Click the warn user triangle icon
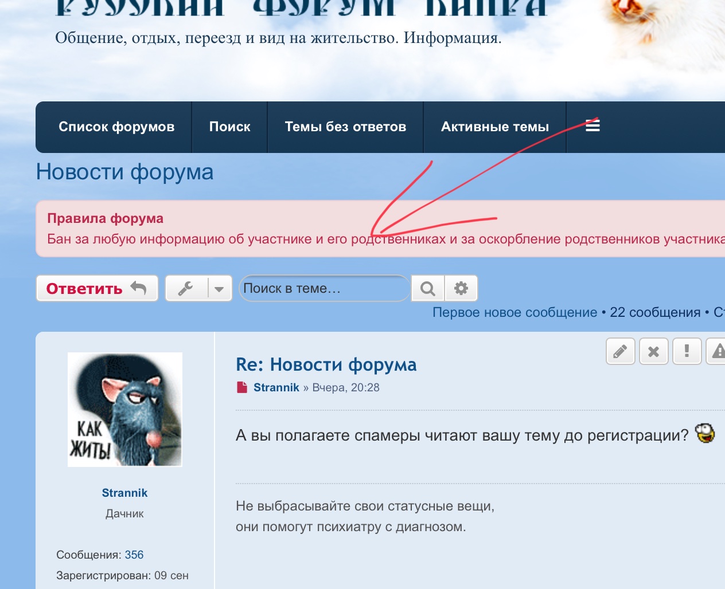The image size is (725, 589). (x=717, y=351)
